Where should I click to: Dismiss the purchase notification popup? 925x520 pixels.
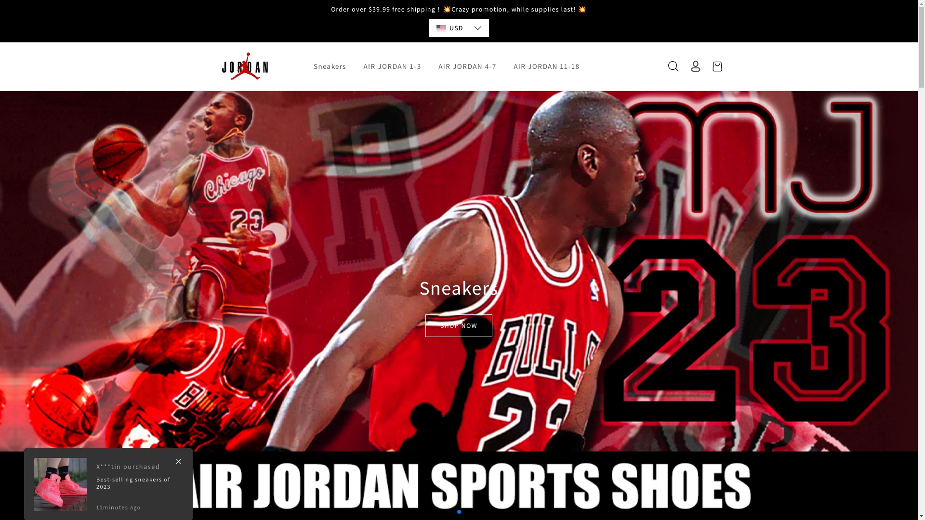click(178, 462)
